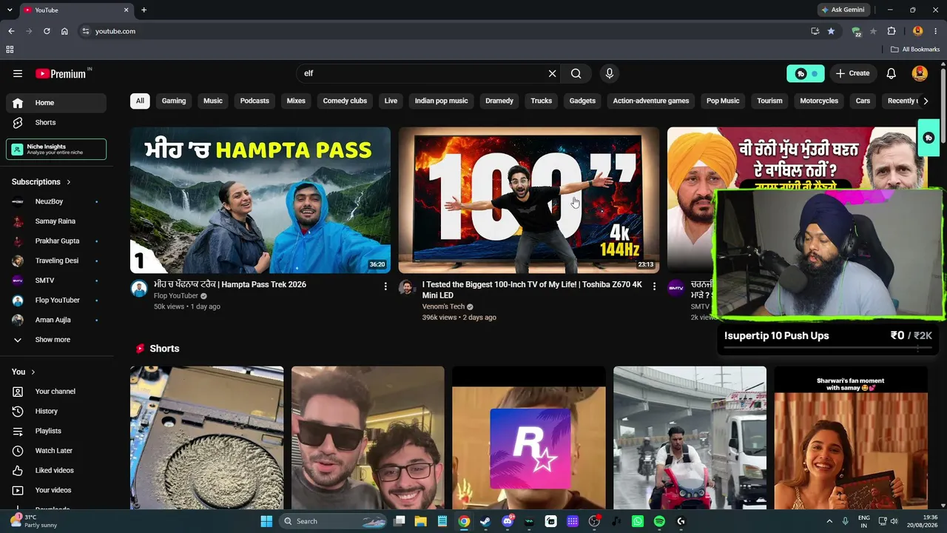The width and height of the screenshot is (947, 533).
Task: Toggle the TubeBuddy switch in the header
Action: (806, 73)
